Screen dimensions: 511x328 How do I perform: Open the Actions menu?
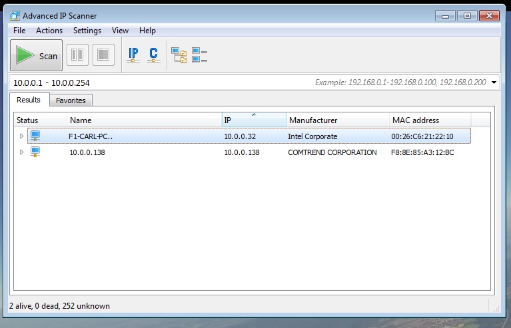[x=49, y=31]
